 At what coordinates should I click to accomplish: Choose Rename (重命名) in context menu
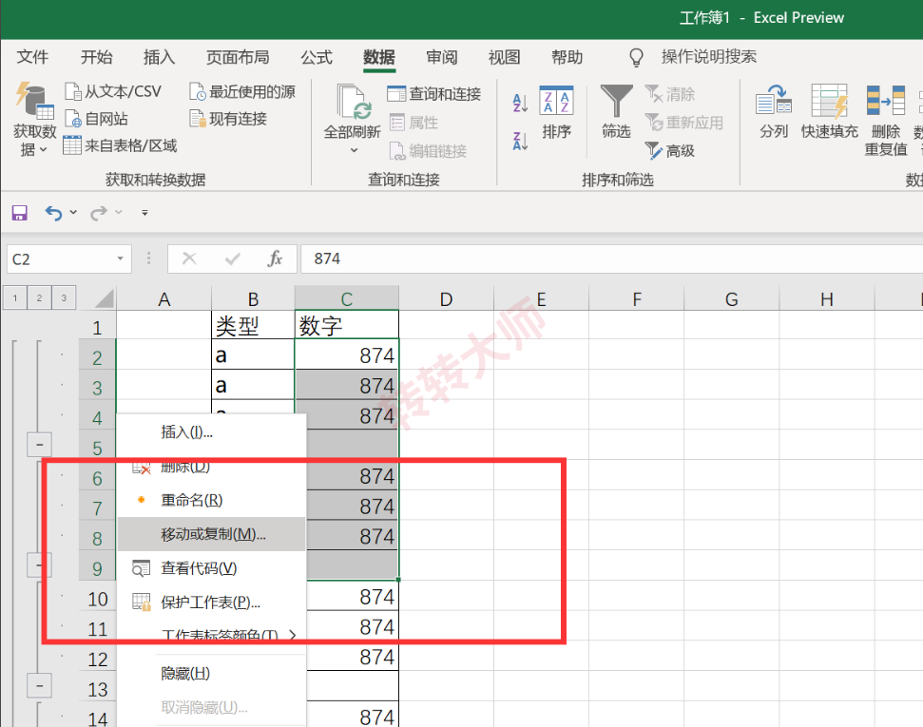point(212,501)
